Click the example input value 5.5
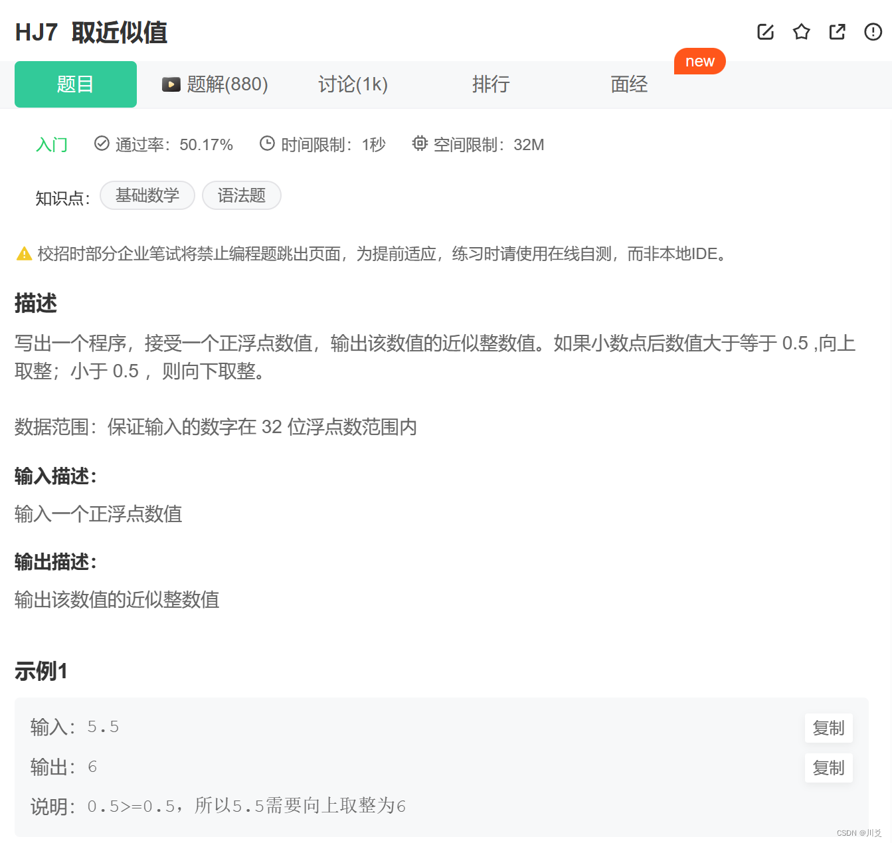The height and width of the screenshot is (843, 892). (104, 727)
